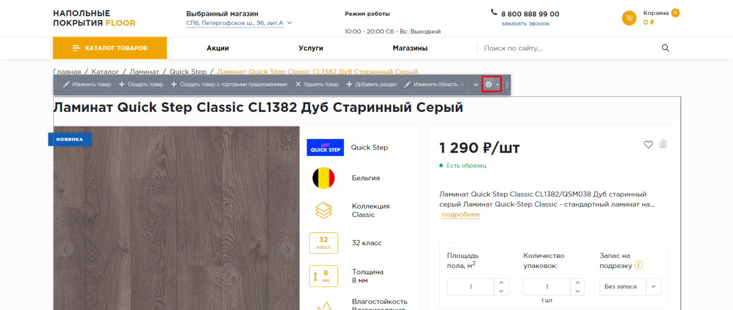This screenshot has height=310, width=733.
Task: Click Создать товар in edit toolbar
Action: coord(141,85)
